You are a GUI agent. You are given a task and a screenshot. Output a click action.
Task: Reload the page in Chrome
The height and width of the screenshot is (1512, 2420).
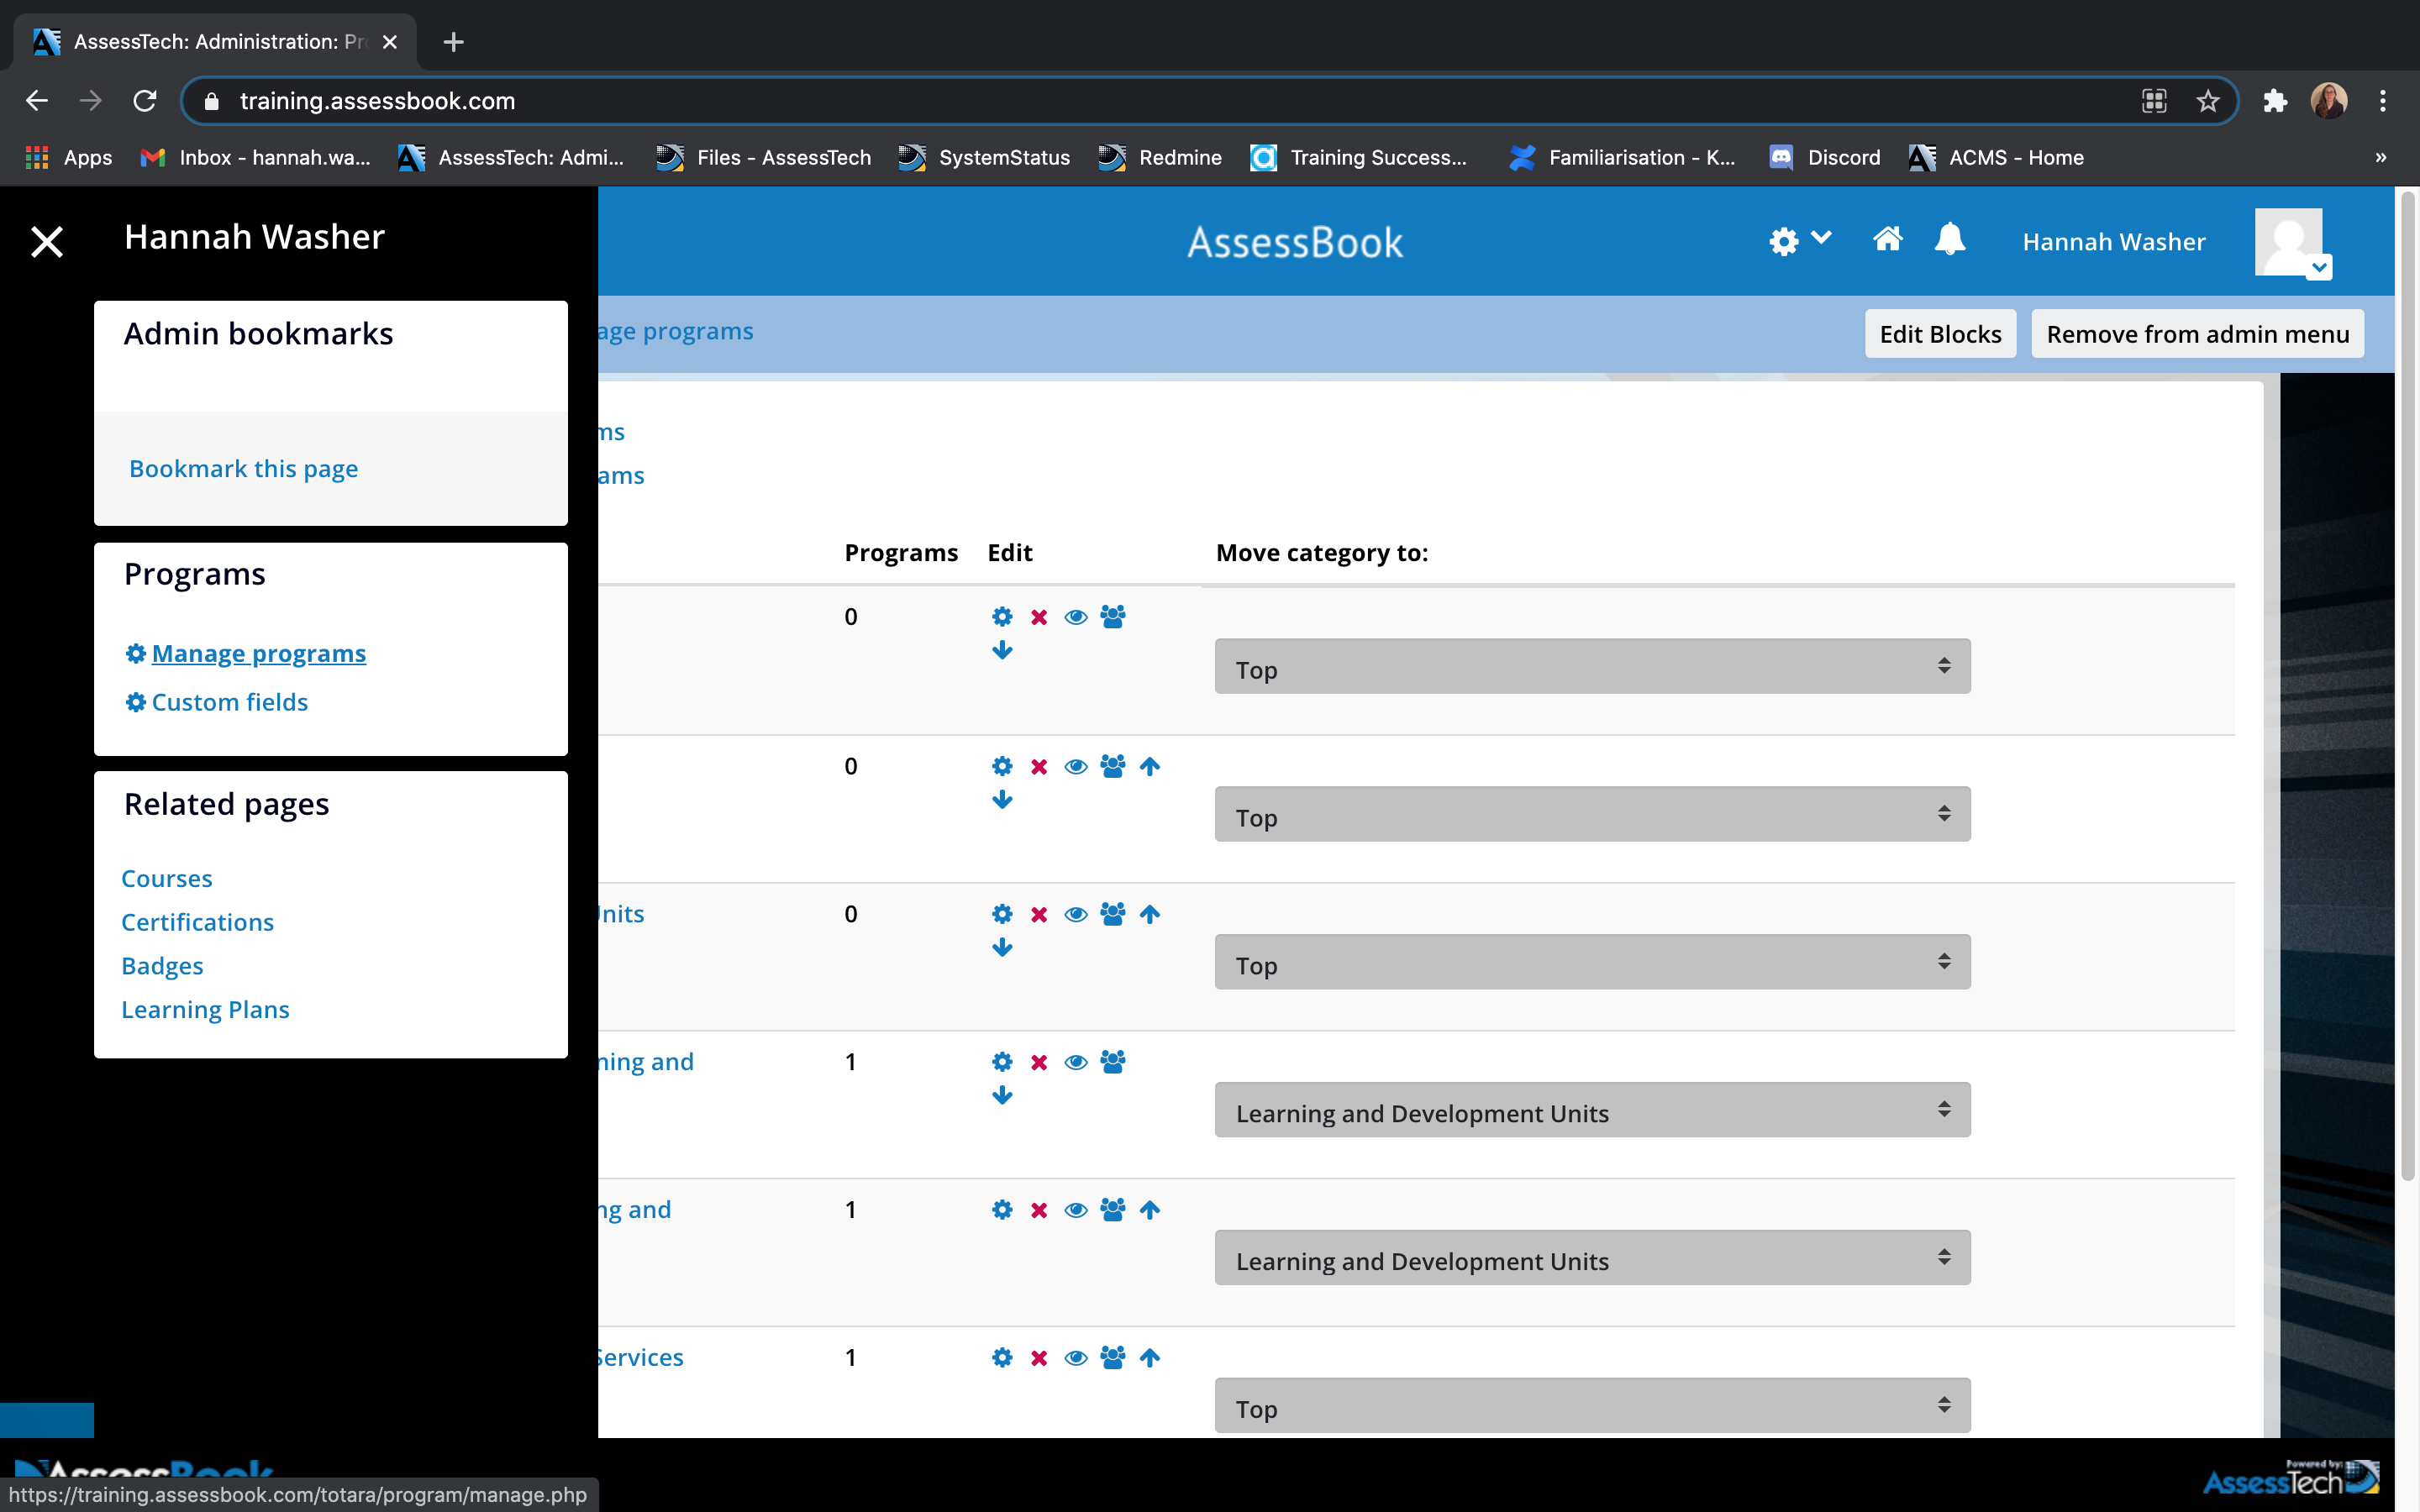[145, 101]
